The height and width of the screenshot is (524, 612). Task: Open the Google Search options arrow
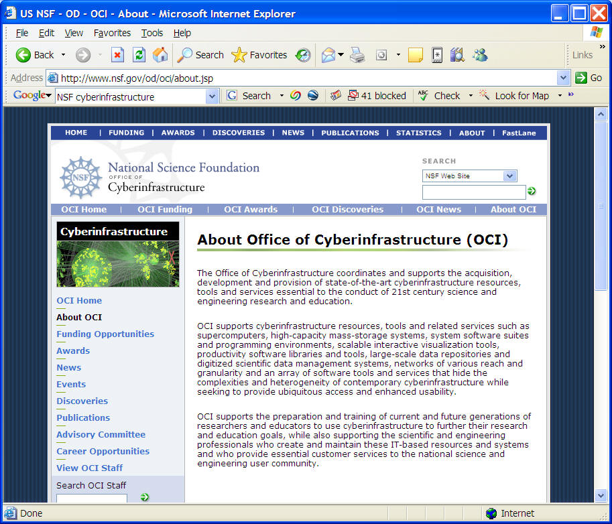tap(282, 96)
